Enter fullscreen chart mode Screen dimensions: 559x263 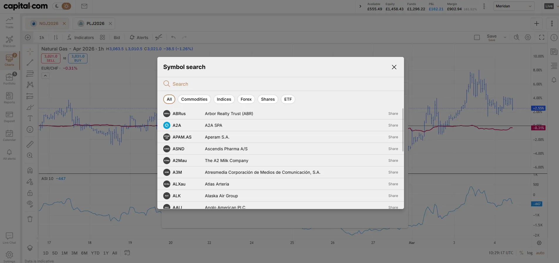click(x=542, y=37)
